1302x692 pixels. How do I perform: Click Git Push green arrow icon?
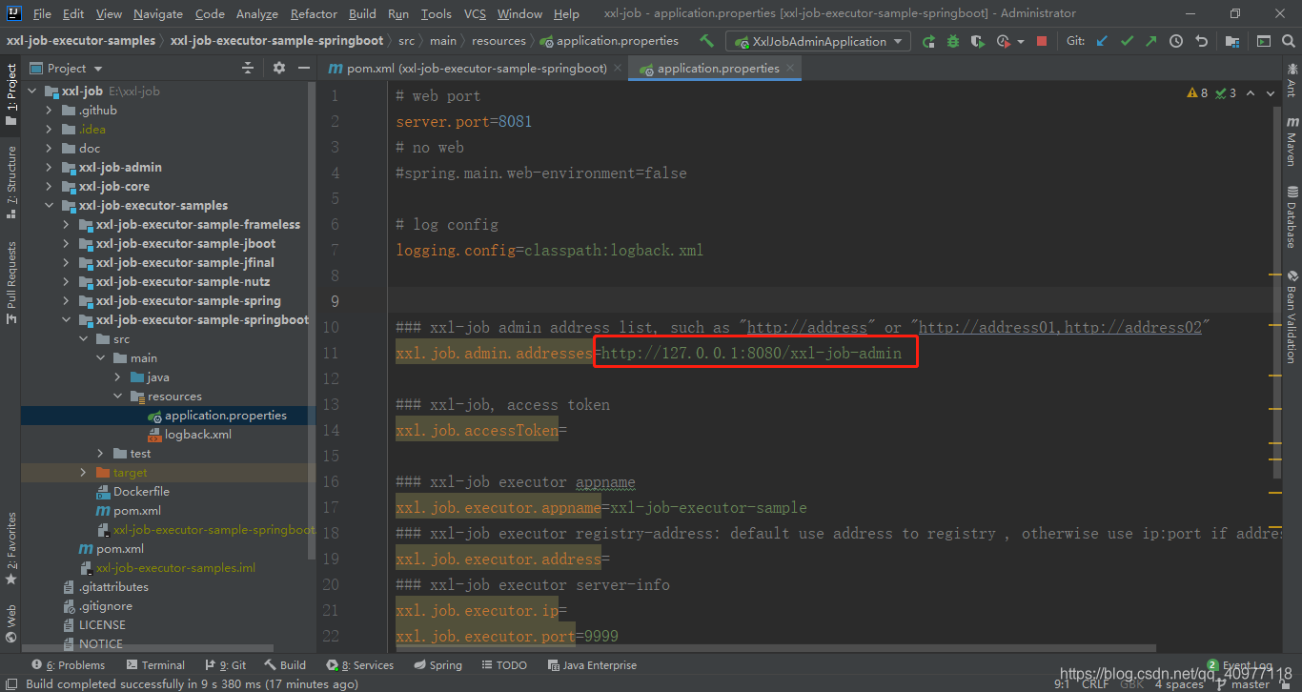pos(1151,41)
